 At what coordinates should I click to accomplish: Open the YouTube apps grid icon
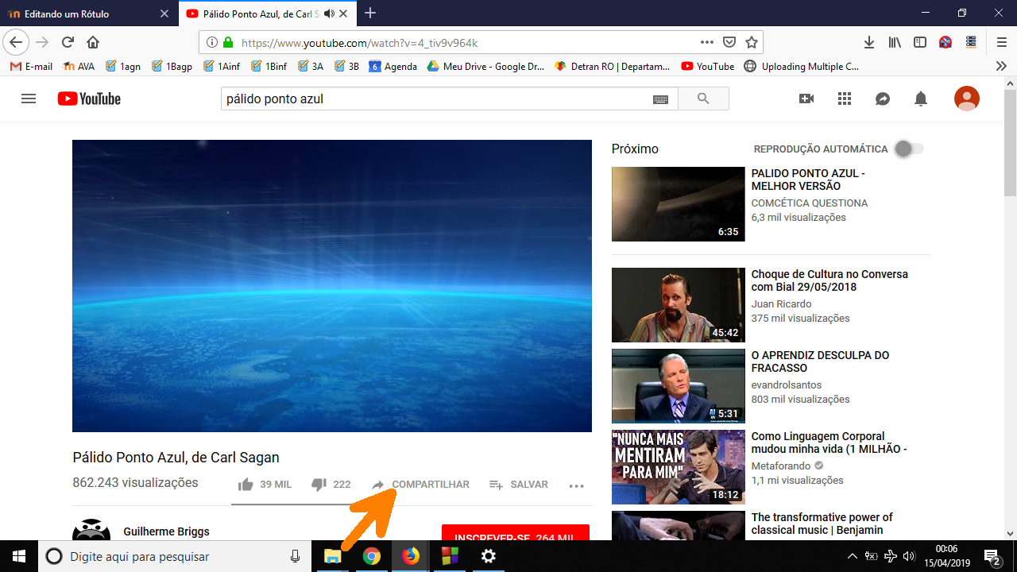point(845,99)
